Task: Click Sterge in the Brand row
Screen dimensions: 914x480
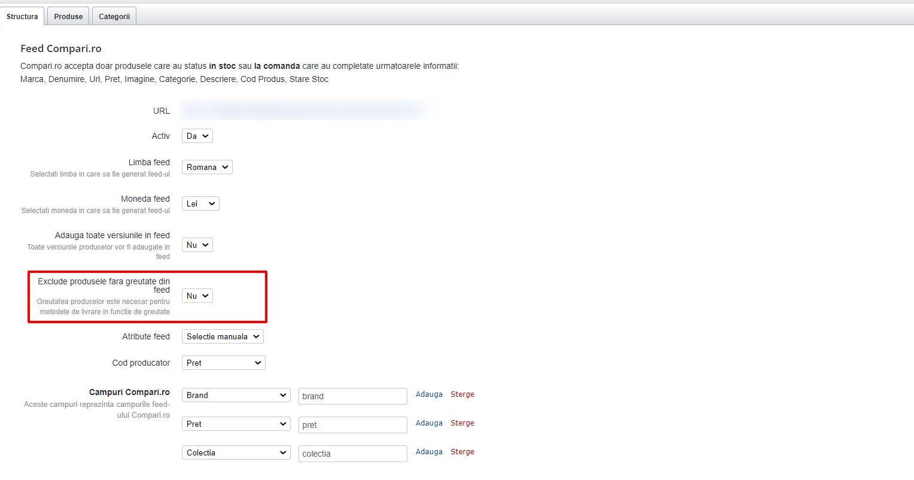Action: (462, 394)
